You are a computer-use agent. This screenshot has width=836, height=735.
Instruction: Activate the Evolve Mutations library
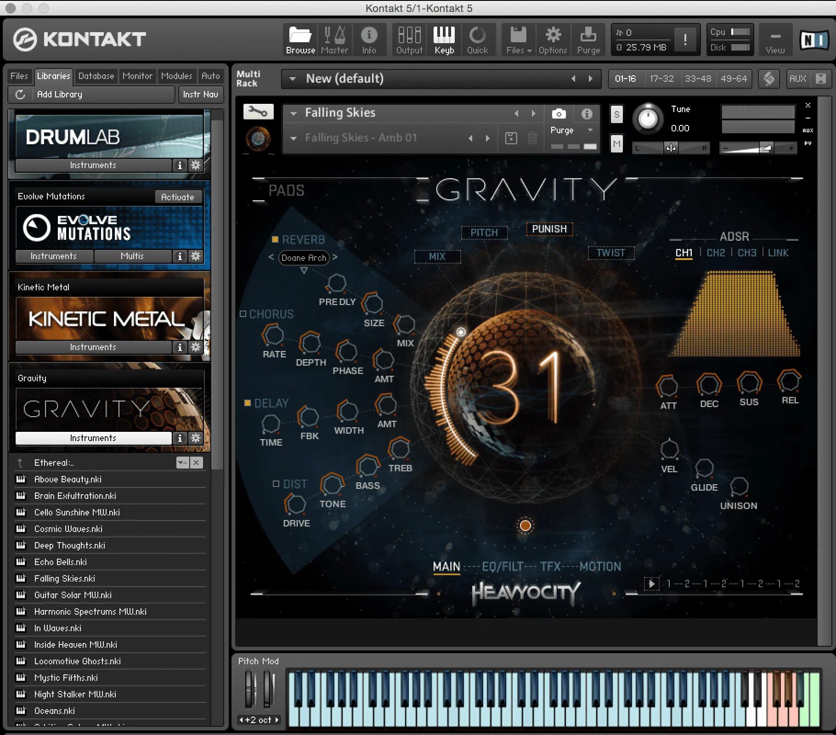(178, 197)
